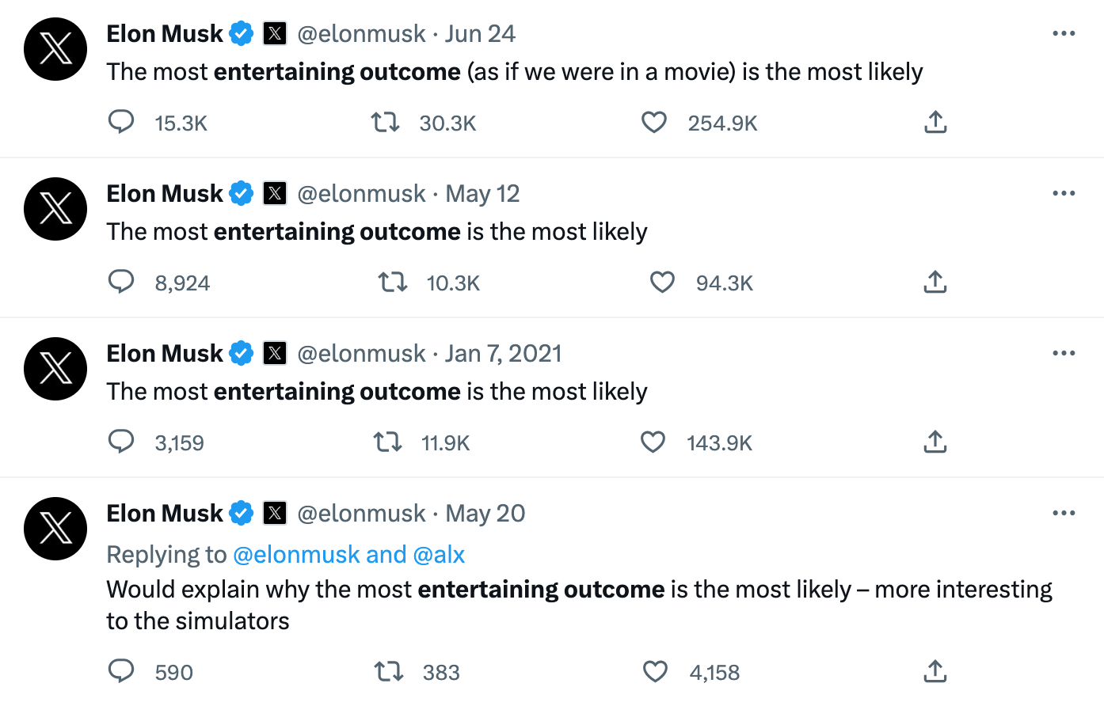1104x706 pixels.
Task: Retweet the Jun 24 movie tweet
Action: click(386, 122)
